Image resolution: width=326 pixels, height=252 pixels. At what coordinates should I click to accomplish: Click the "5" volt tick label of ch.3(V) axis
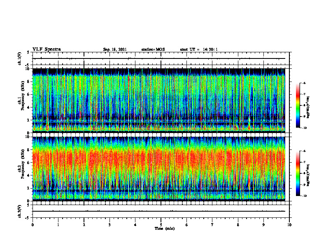[x=28, y=205]
